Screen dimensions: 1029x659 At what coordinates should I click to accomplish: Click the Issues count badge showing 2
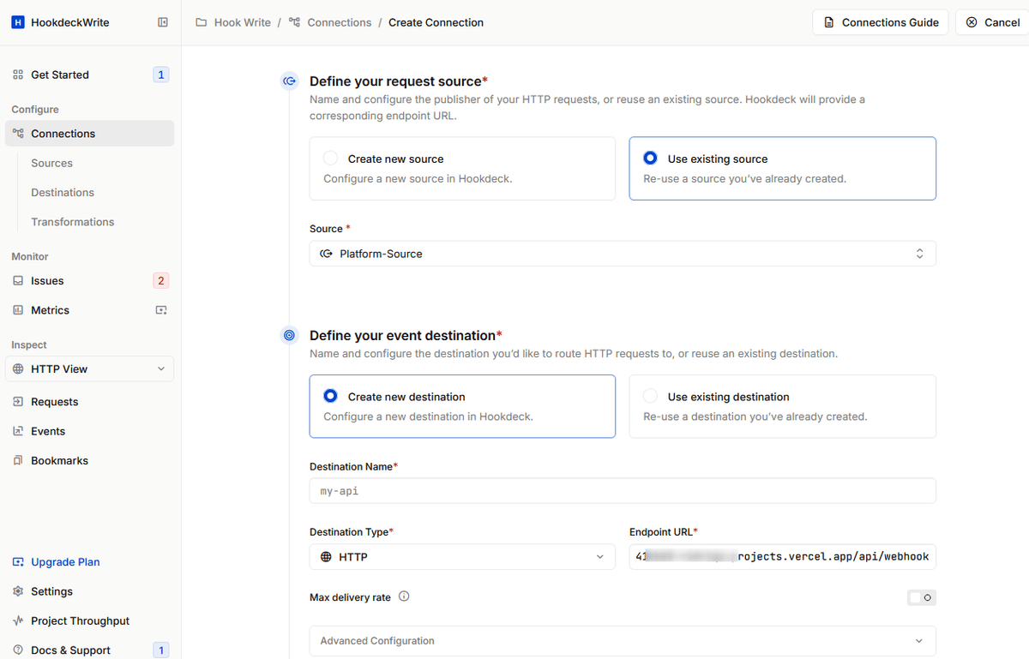click(x=160, y=280)
